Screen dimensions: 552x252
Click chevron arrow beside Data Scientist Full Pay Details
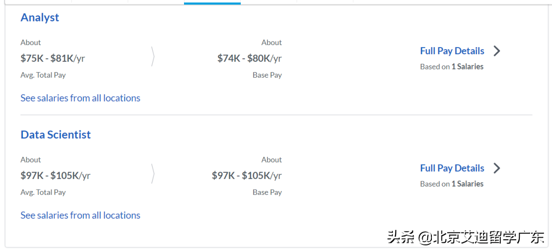point(497,168)
